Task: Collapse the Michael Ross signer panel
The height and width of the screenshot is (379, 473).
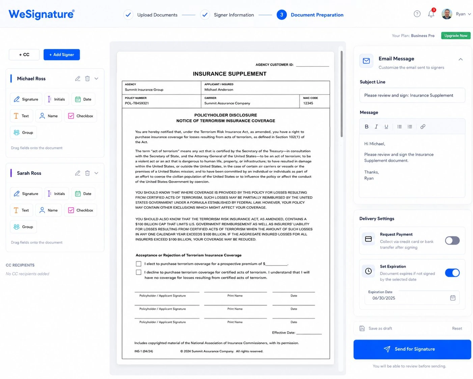Action: 96,78
